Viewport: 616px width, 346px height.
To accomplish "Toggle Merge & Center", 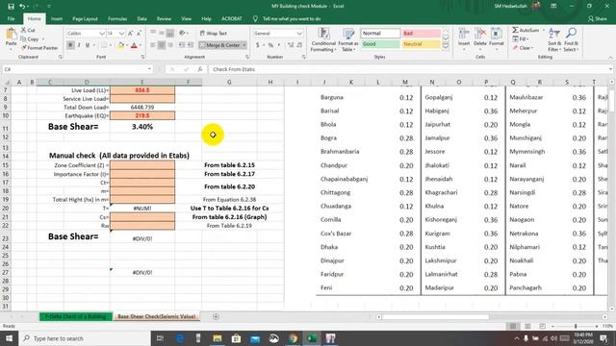I will 219,45.
